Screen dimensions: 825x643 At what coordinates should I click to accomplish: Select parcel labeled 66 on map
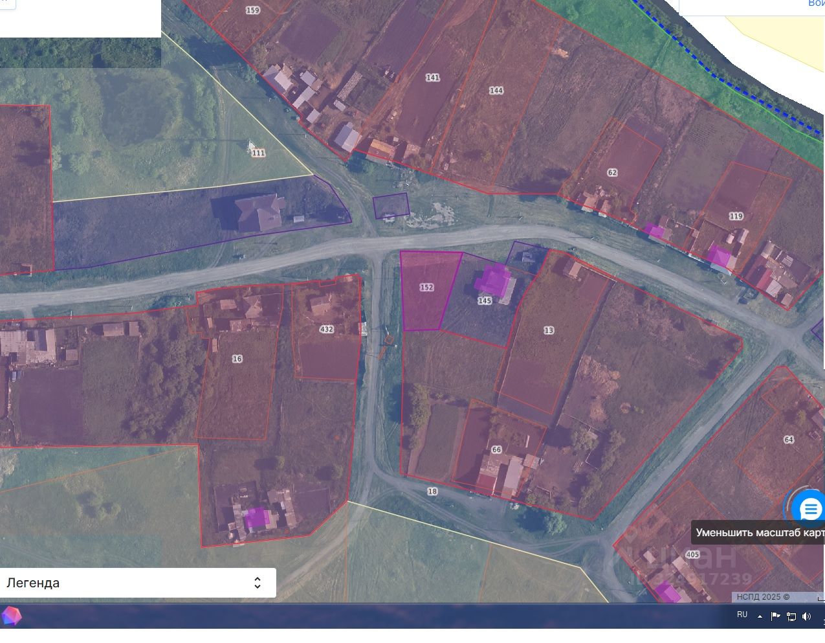pyautogui.click(x=496, y=449)
